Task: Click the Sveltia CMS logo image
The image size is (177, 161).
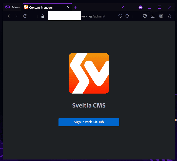Action: [89, 73]
